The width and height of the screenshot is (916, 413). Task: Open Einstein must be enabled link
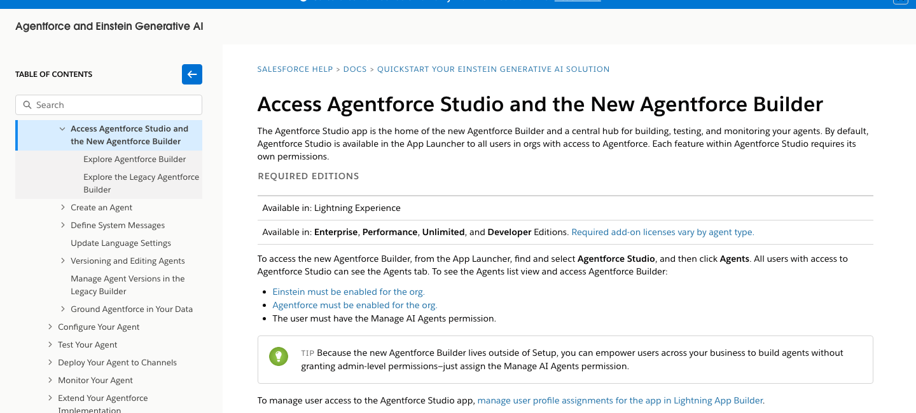point(349,292)
